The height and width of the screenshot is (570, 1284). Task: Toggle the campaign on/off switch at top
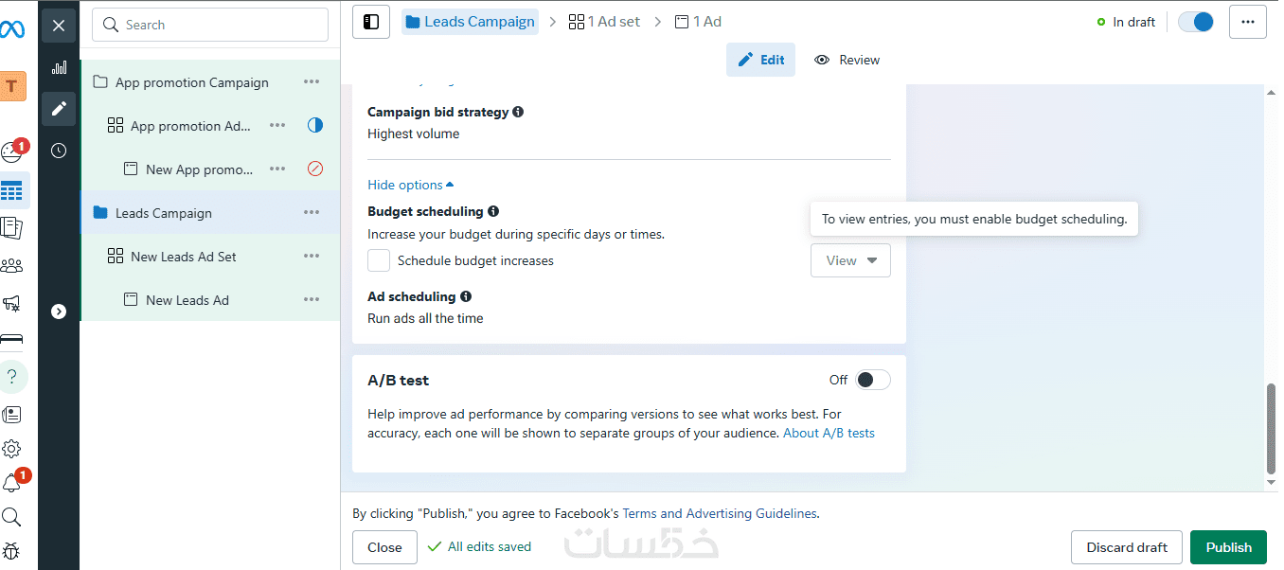coord(1196,22)
